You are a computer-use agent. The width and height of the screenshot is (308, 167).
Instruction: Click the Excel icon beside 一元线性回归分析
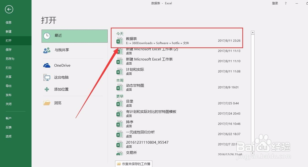(120, 134)
